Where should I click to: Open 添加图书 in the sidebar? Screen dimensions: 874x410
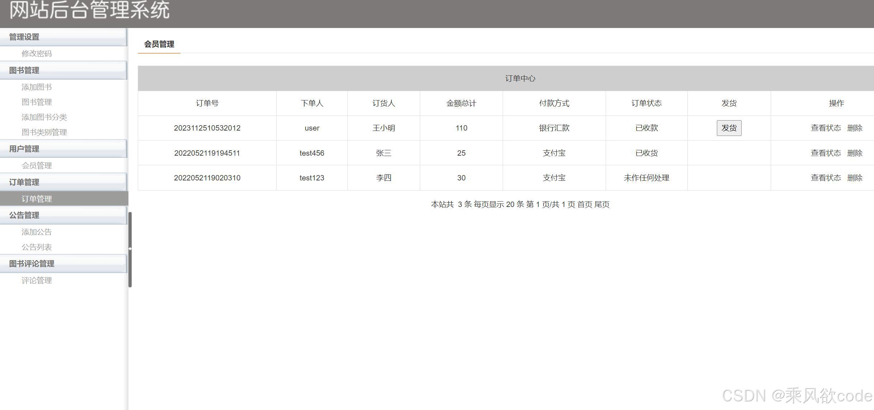37,87
